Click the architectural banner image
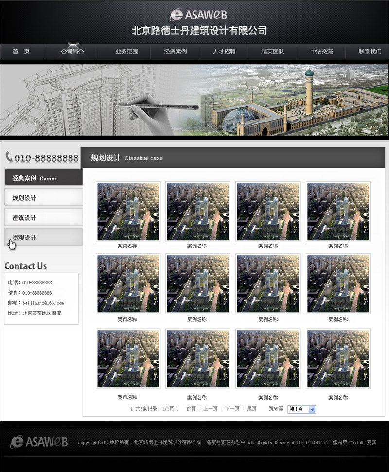Screen dimensions: 389x472 (194, 100)
